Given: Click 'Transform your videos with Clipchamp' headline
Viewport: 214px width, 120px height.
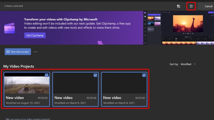Looking at the screenshot, I should pos(61,19).
